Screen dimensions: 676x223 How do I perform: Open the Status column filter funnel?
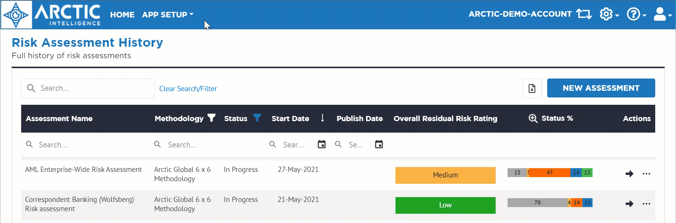(257, 118)
